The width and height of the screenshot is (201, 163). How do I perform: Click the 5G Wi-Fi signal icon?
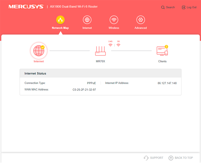[118, 45]
